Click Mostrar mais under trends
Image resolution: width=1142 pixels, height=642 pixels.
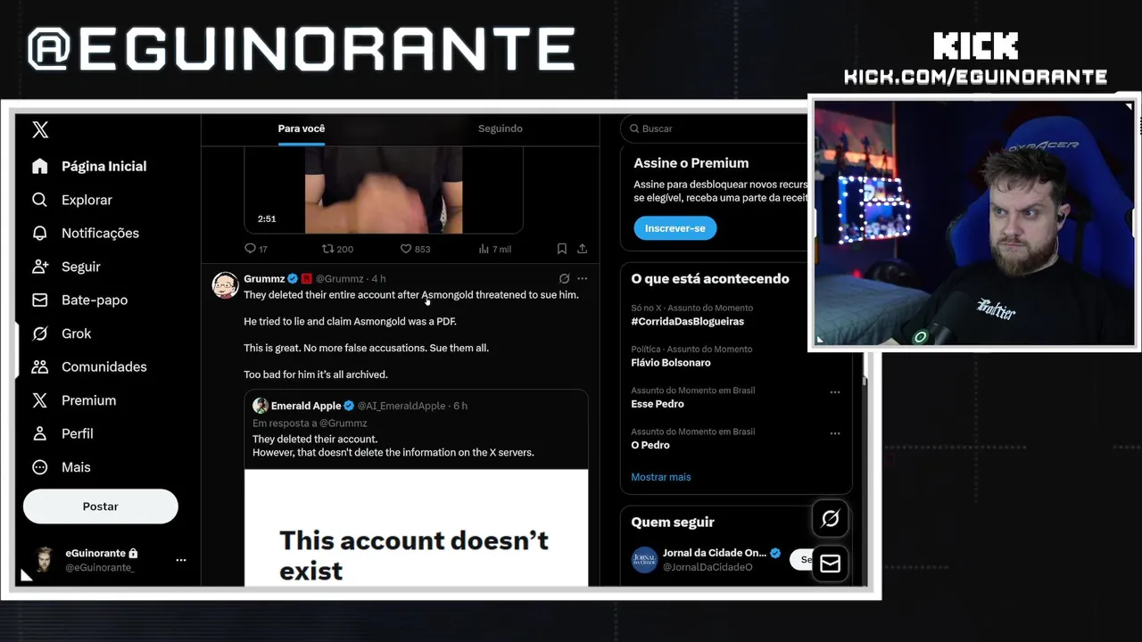click(661, 477)
